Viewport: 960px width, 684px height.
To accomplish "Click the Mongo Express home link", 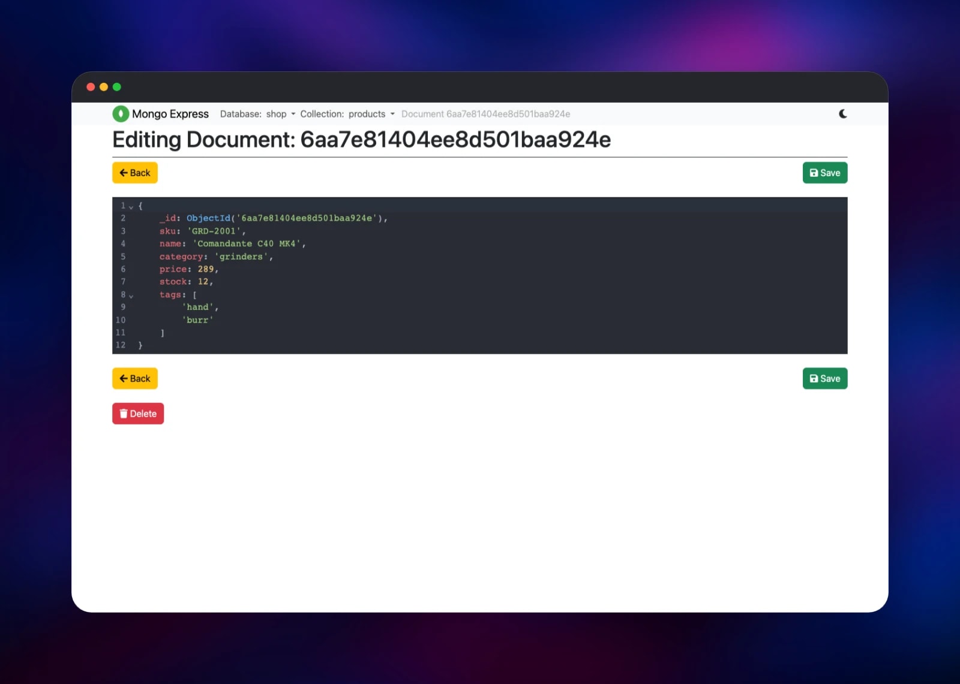I will (x=161, y=114).
